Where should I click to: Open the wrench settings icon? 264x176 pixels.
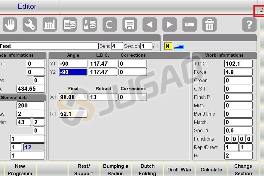30,24
